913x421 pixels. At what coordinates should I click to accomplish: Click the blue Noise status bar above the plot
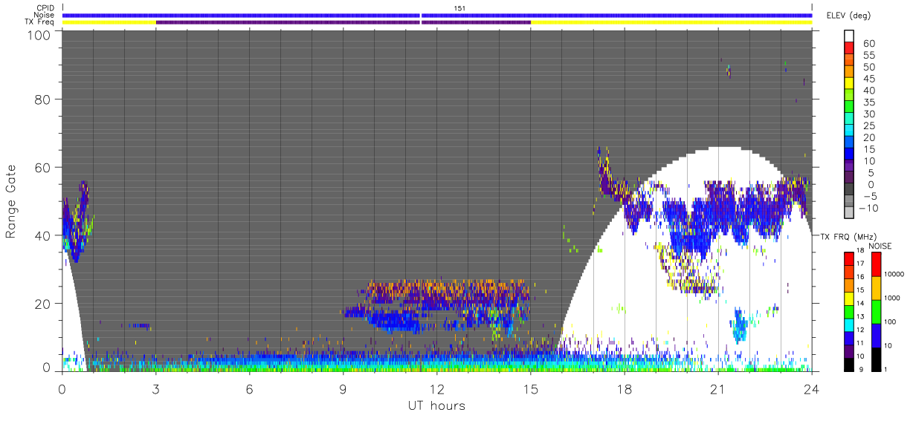[x=437, y=15]
